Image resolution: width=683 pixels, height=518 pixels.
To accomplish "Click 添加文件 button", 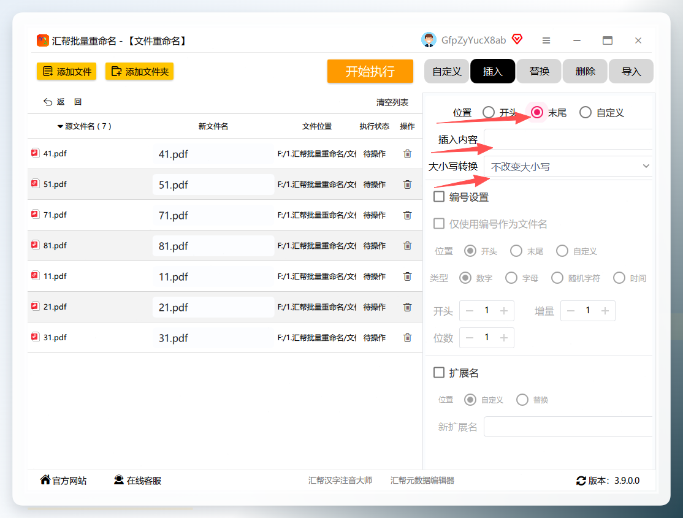I will coord(67,72).
